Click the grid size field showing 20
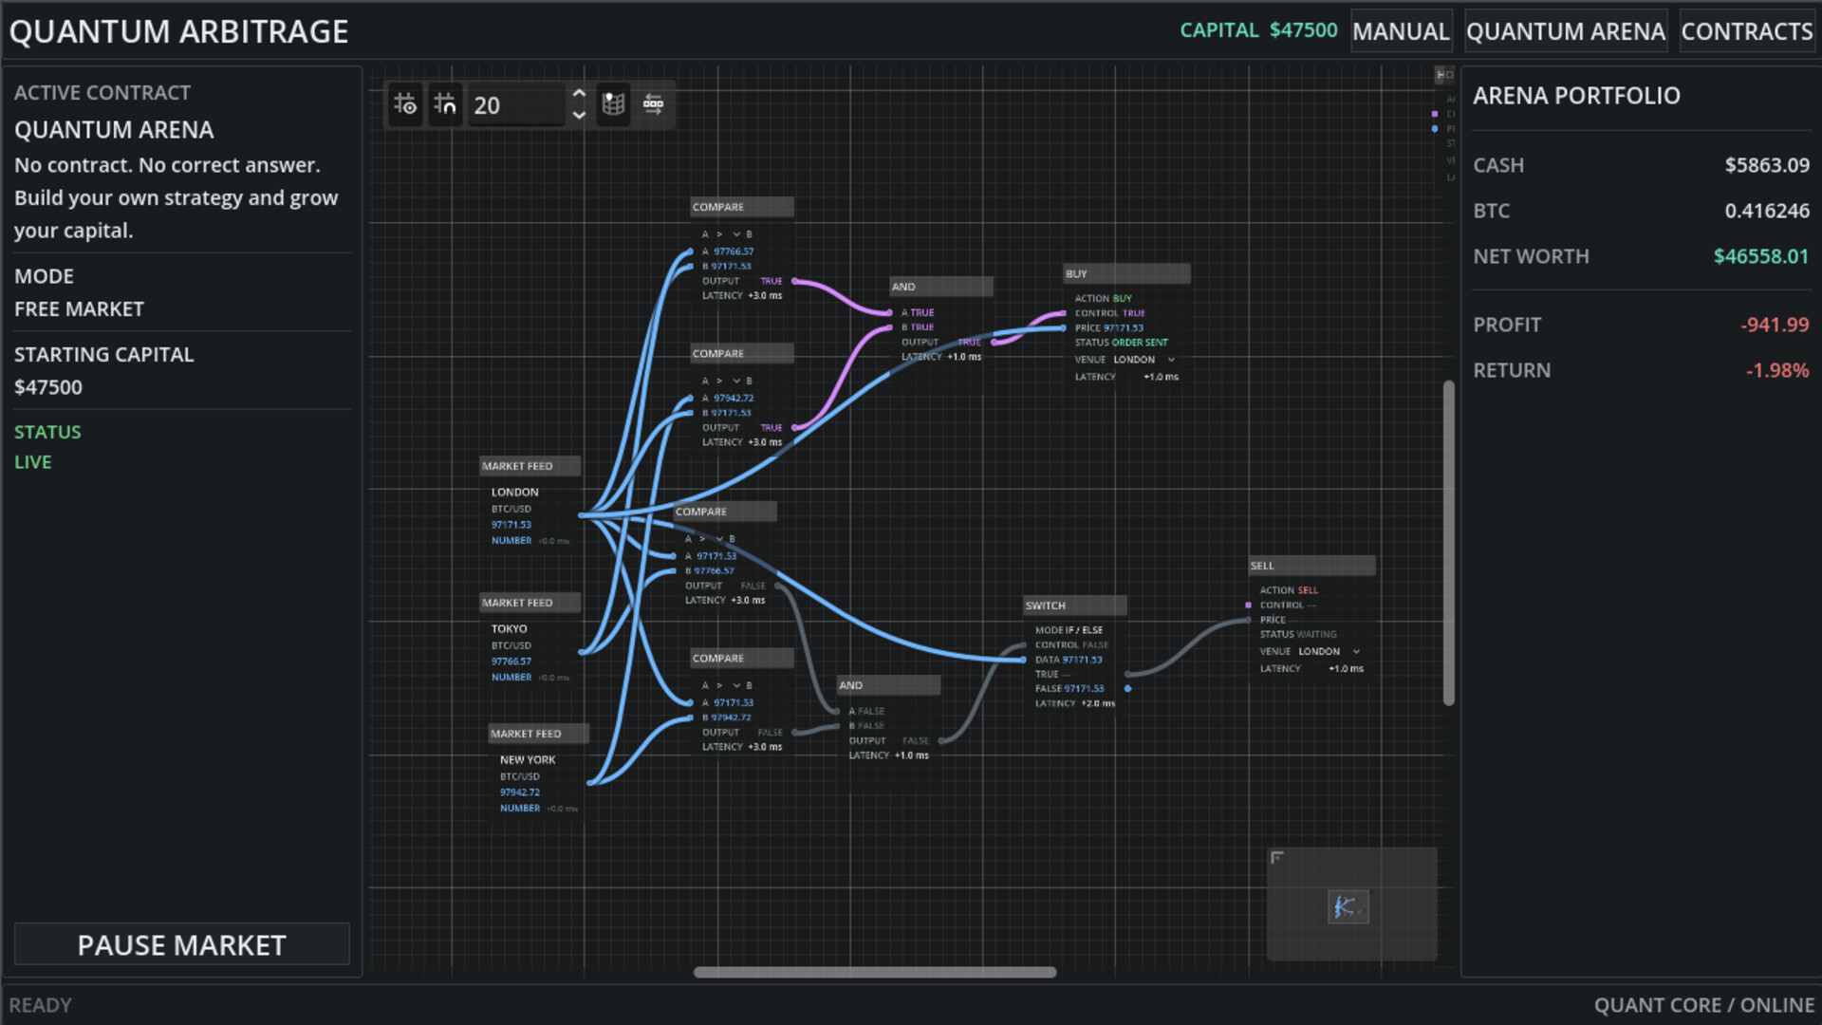This screenshot has width=1822, height=1025. (x=517, y=105)
